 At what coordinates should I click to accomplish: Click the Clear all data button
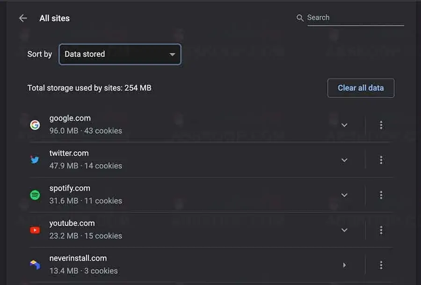[x=361, y=88]
